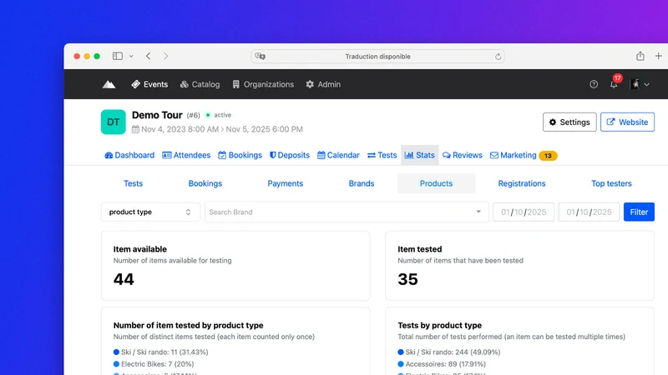Image resolution: width=668 pixels, height=375 pixels.
Task: Open the Events menu
Action: click(149, 84)
